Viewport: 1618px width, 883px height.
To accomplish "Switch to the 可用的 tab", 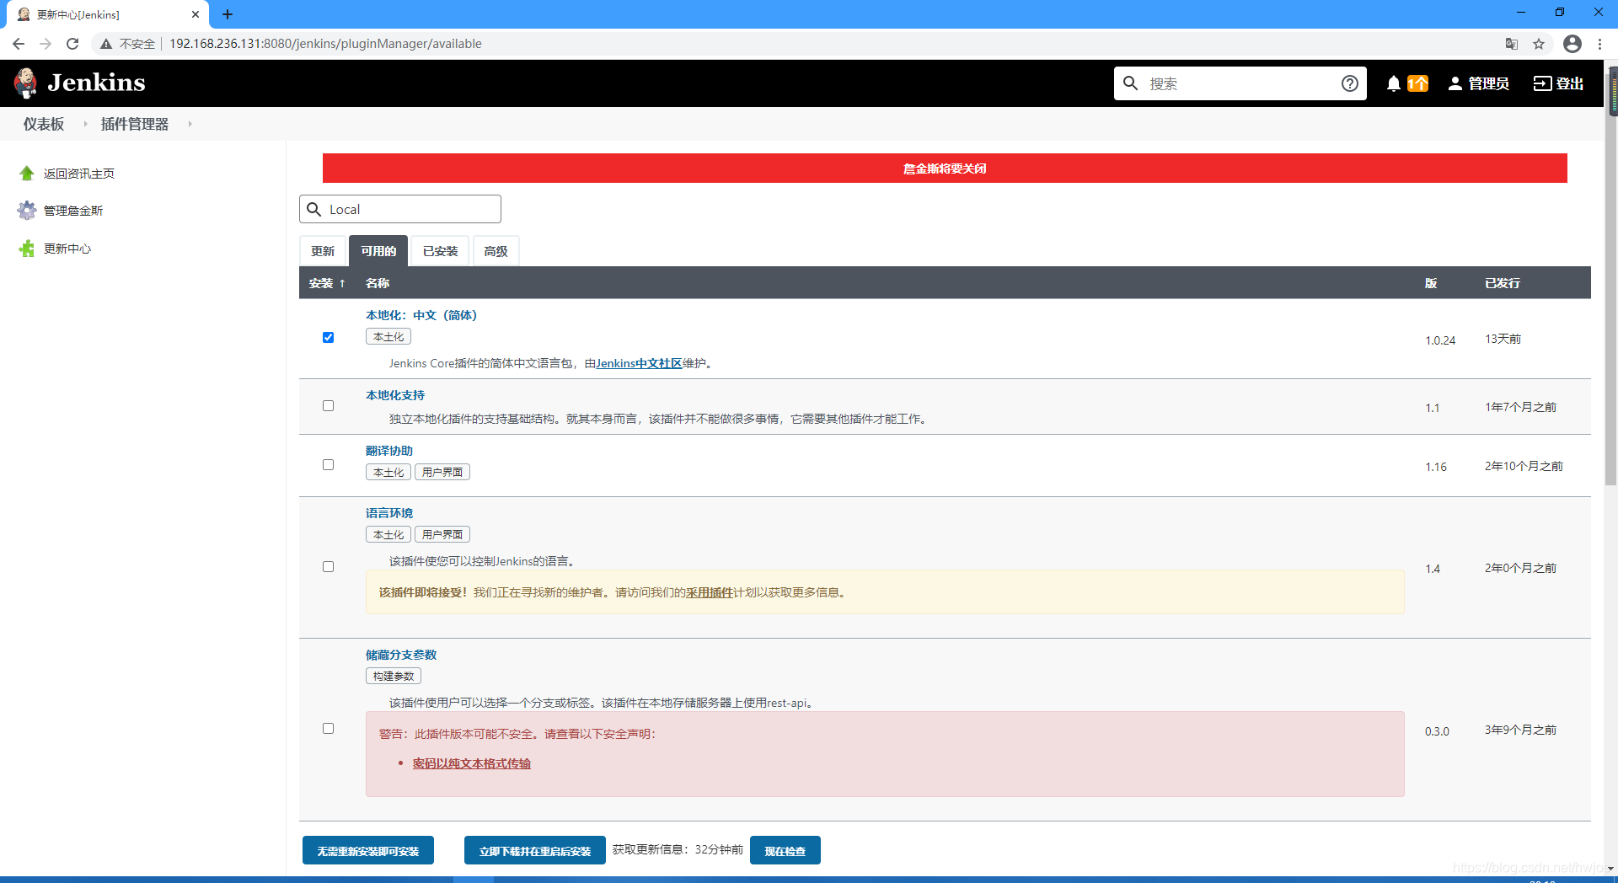I will (378, 251).
